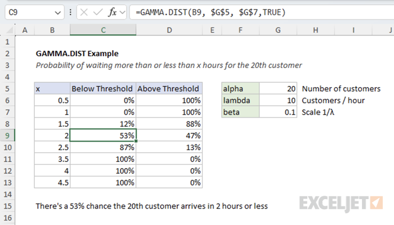Select cell with x value 4.5
Screen dimensions: 394x225
pos(52,183)
